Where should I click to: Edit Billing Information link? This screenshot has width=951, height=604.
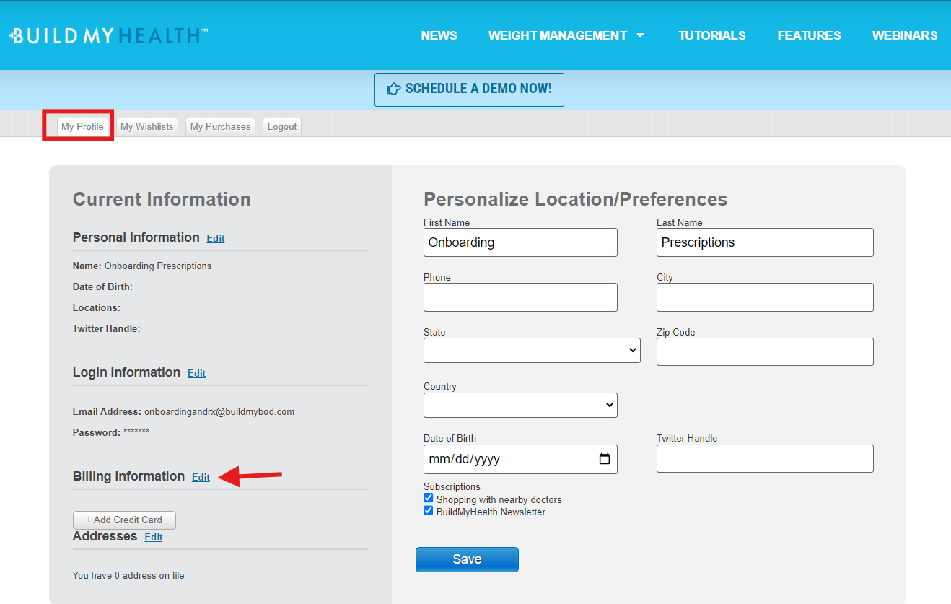[201, 477]
